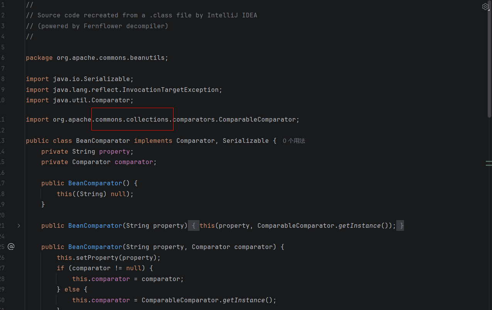Click the class name BeanComparator in the class declaration
492x310 pixels.
[103, 141]
